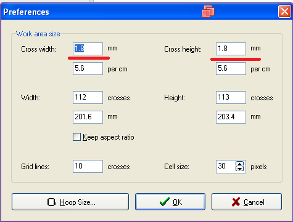The height and width of the screenshot is (222, 293).
Task: Click the Width crosses field showing 112
Action: [x=88, y=97]
